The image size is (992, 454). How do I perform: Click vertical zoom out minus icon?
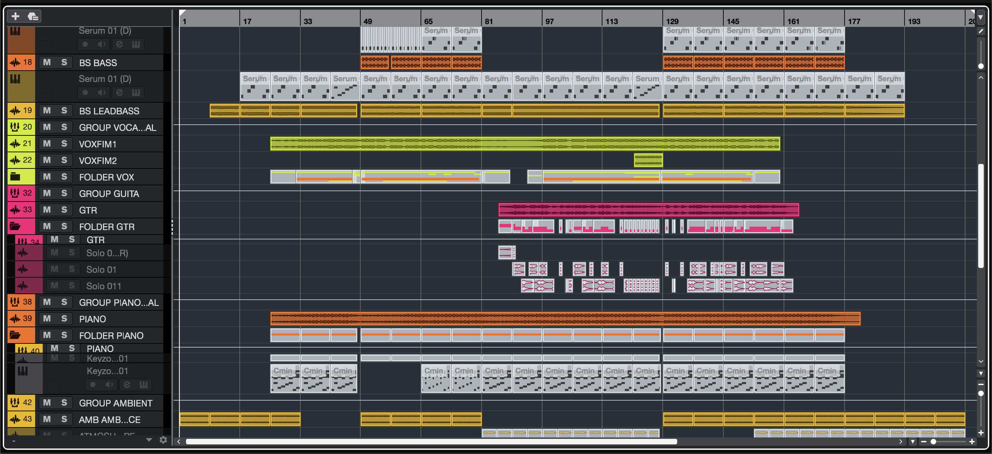(x=981, y=384)
